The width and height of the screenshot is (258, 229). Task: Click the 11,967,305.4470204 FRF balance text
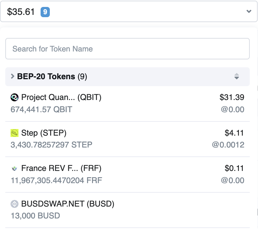point(56,180)
